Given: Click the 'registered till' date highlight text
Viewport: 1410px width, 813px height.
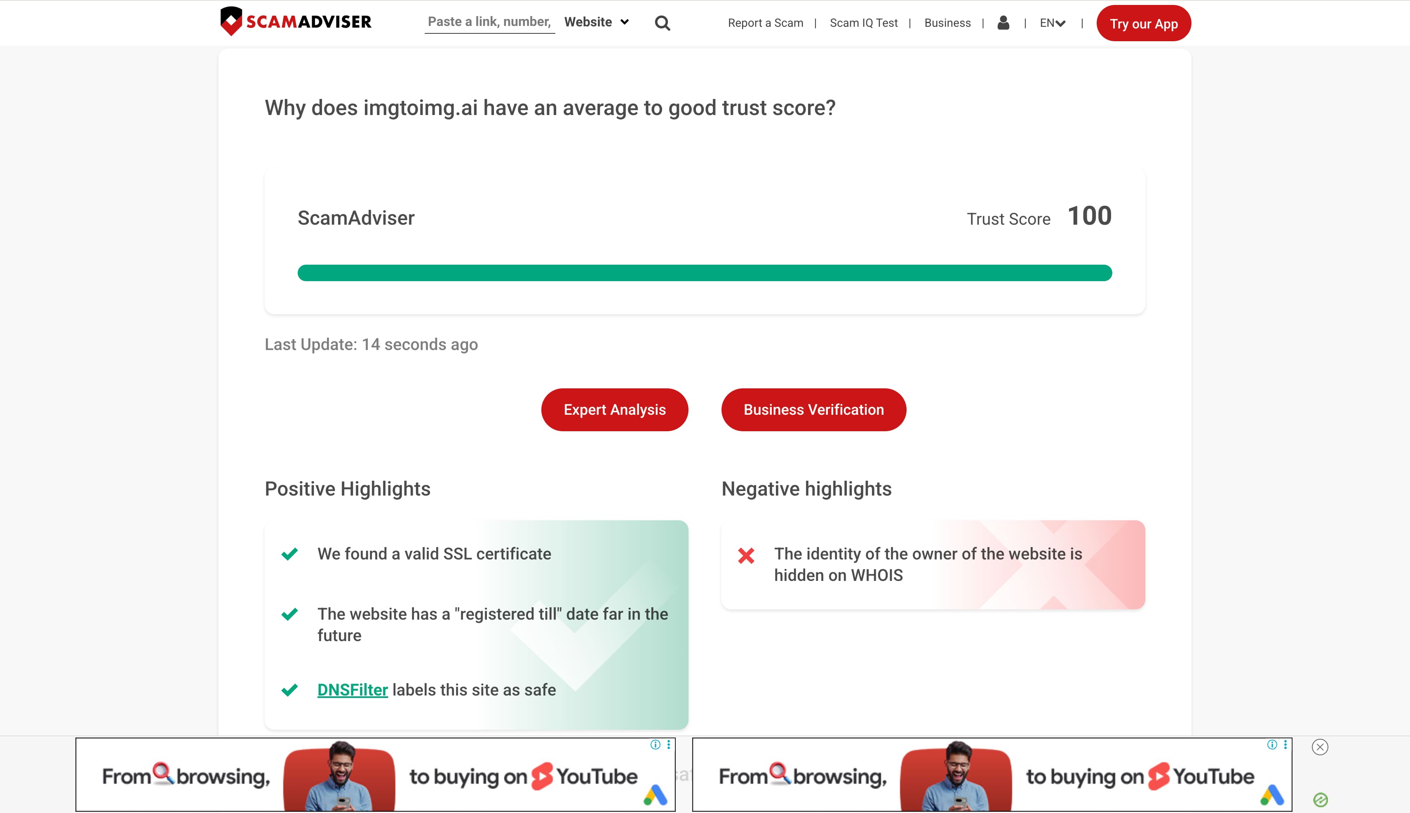Looking at the screenshot, I should point(493,625).
